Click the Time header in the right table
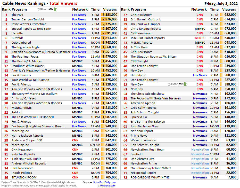The height and width of the screenshot is (188, 240). [x=214, y=9]
